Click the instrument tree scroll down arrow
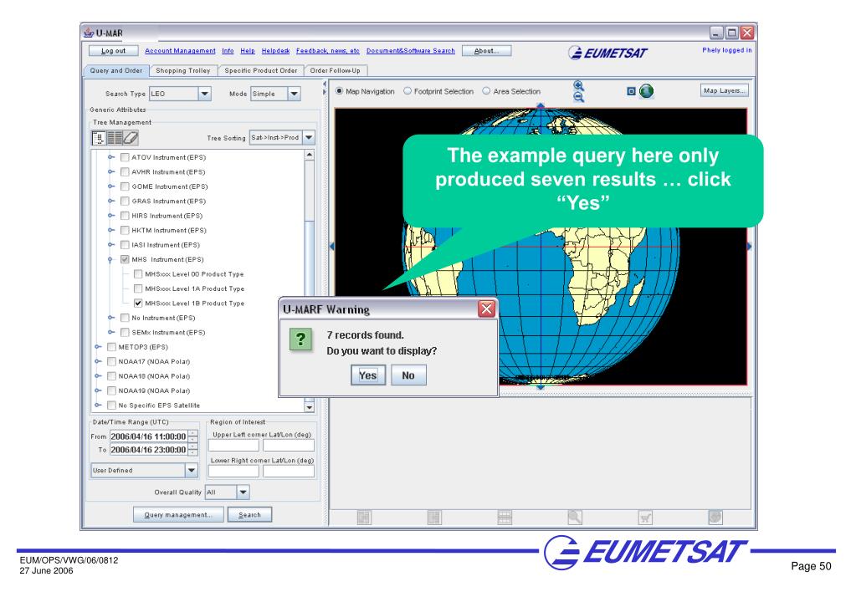The width and height of the screenshot is (856, 592). click(309, 407)
